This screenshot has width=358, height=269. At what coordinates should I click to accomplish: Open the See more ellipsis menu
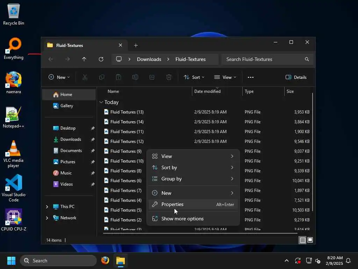point(250,77)
